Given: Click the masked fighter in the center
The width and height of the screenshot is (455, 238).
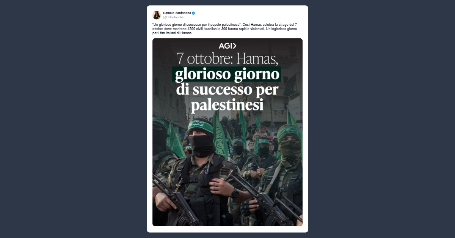Looking at the screenshot, I should 201,171.
